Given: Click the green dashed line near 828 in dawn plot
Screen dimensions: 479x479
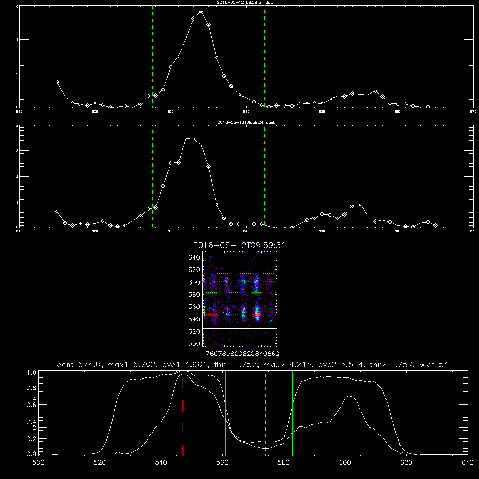Looking at the screenshot, I should coord(152,57).
